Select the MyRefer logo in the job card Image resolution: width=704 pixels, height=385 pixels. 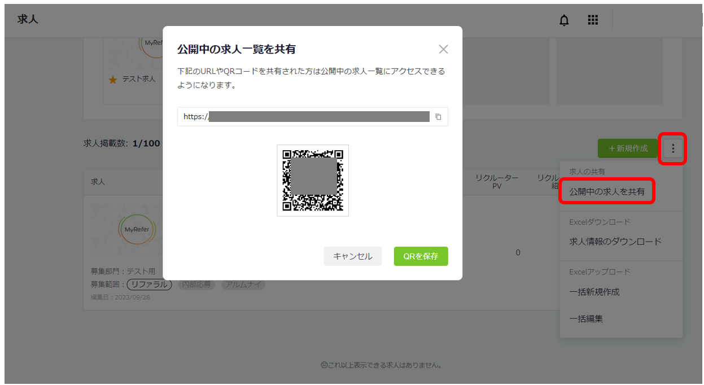click(137, 230)
